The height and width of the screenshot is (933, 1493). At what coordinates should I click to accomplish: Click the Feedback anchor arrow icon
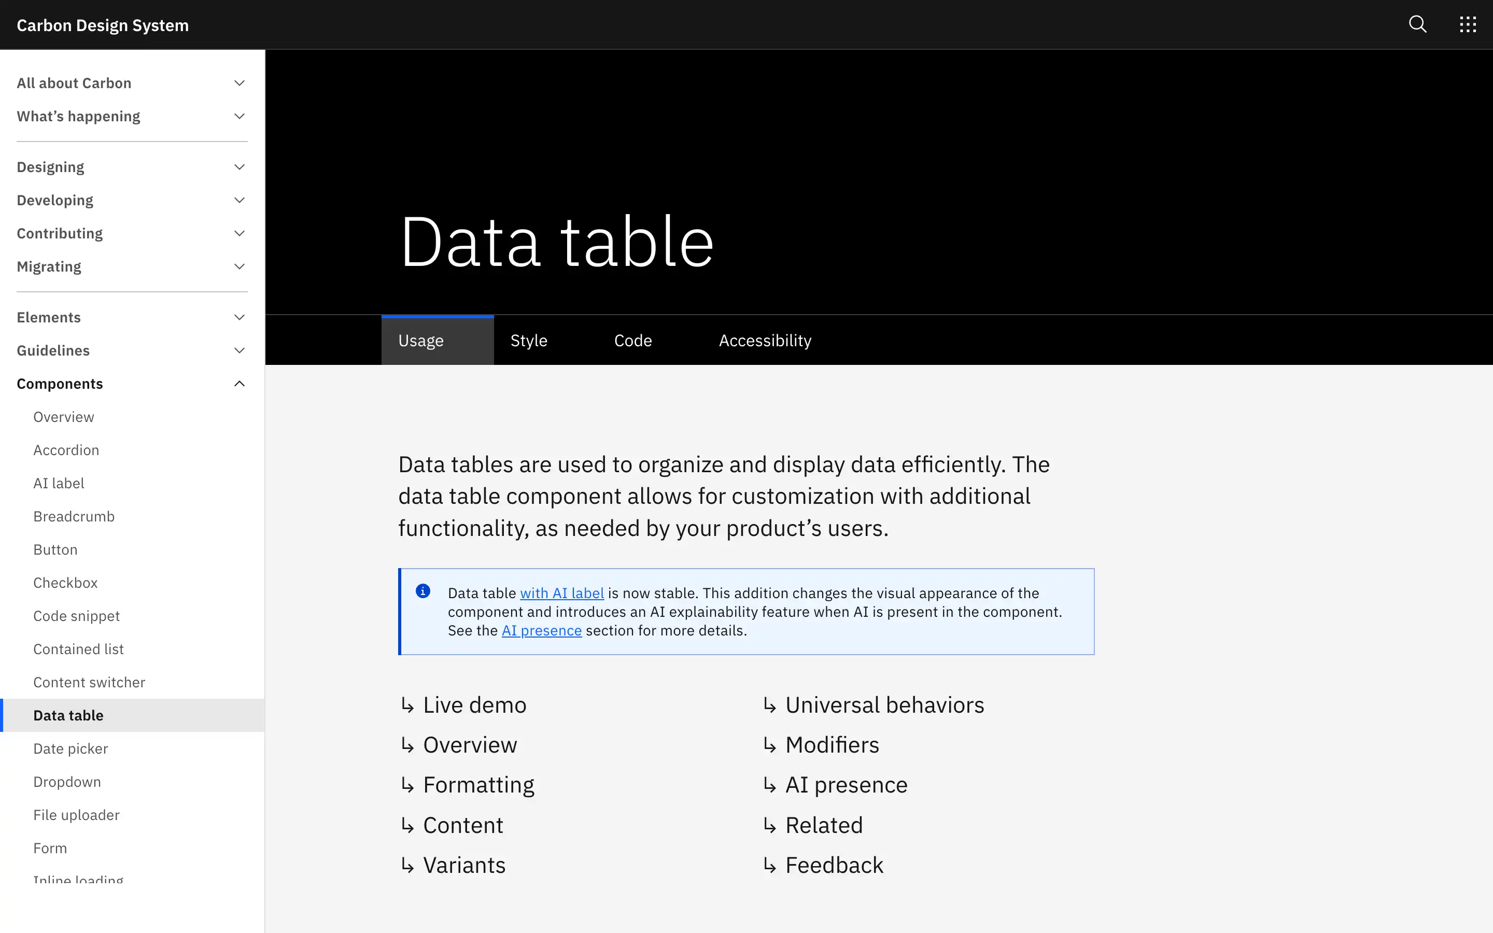770,865
